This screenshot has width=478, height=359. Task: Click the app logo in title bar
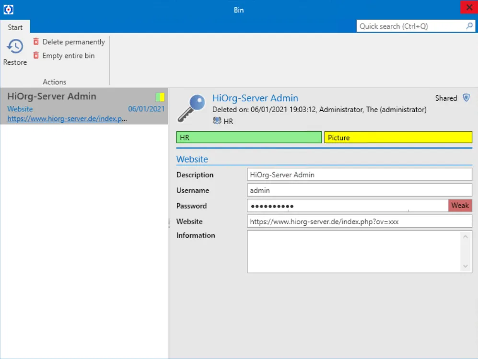(x=8, y=10)
